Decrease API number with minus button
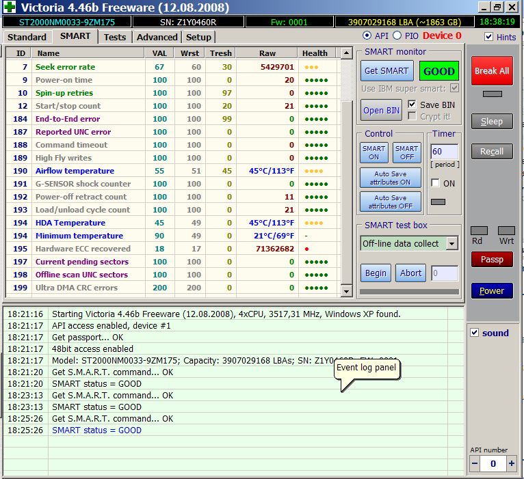This screenshot has height=479, width=524. tap(475, 463)
